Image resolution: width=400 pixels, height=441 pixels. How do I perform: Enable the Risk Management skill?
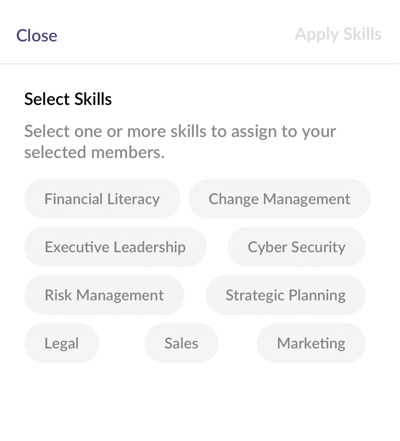[x=104, y=295]
